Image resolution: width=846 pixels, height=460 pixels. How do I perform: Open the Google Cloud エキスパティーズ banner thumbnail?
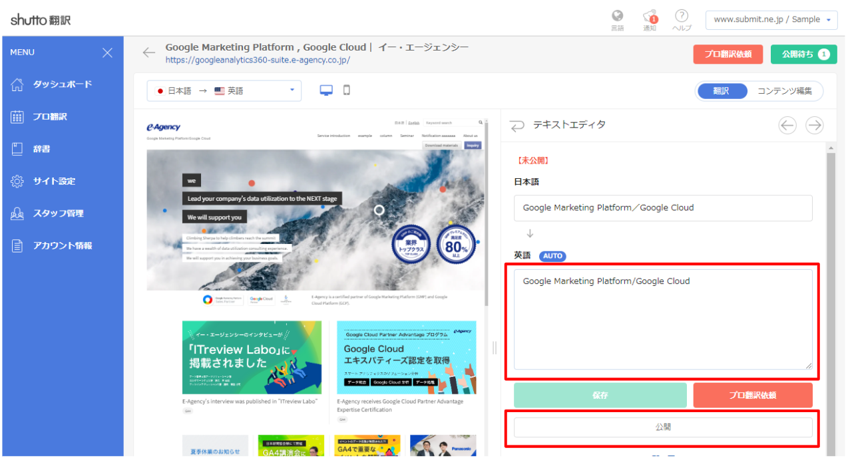(407, 358)
